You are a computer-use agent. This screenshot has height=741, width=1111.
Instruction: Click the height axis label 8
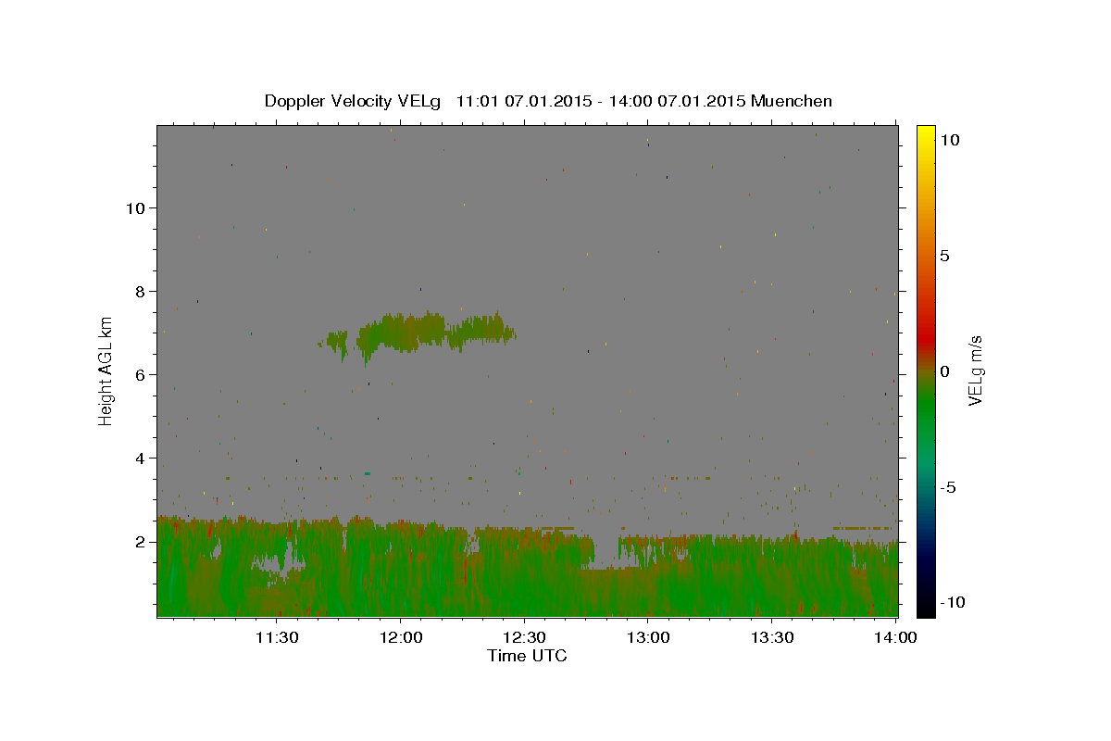click(x=142, y=291)
